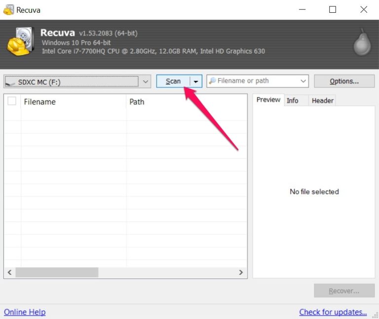
Task: Open the Online Help link
Action: point(25,312)
